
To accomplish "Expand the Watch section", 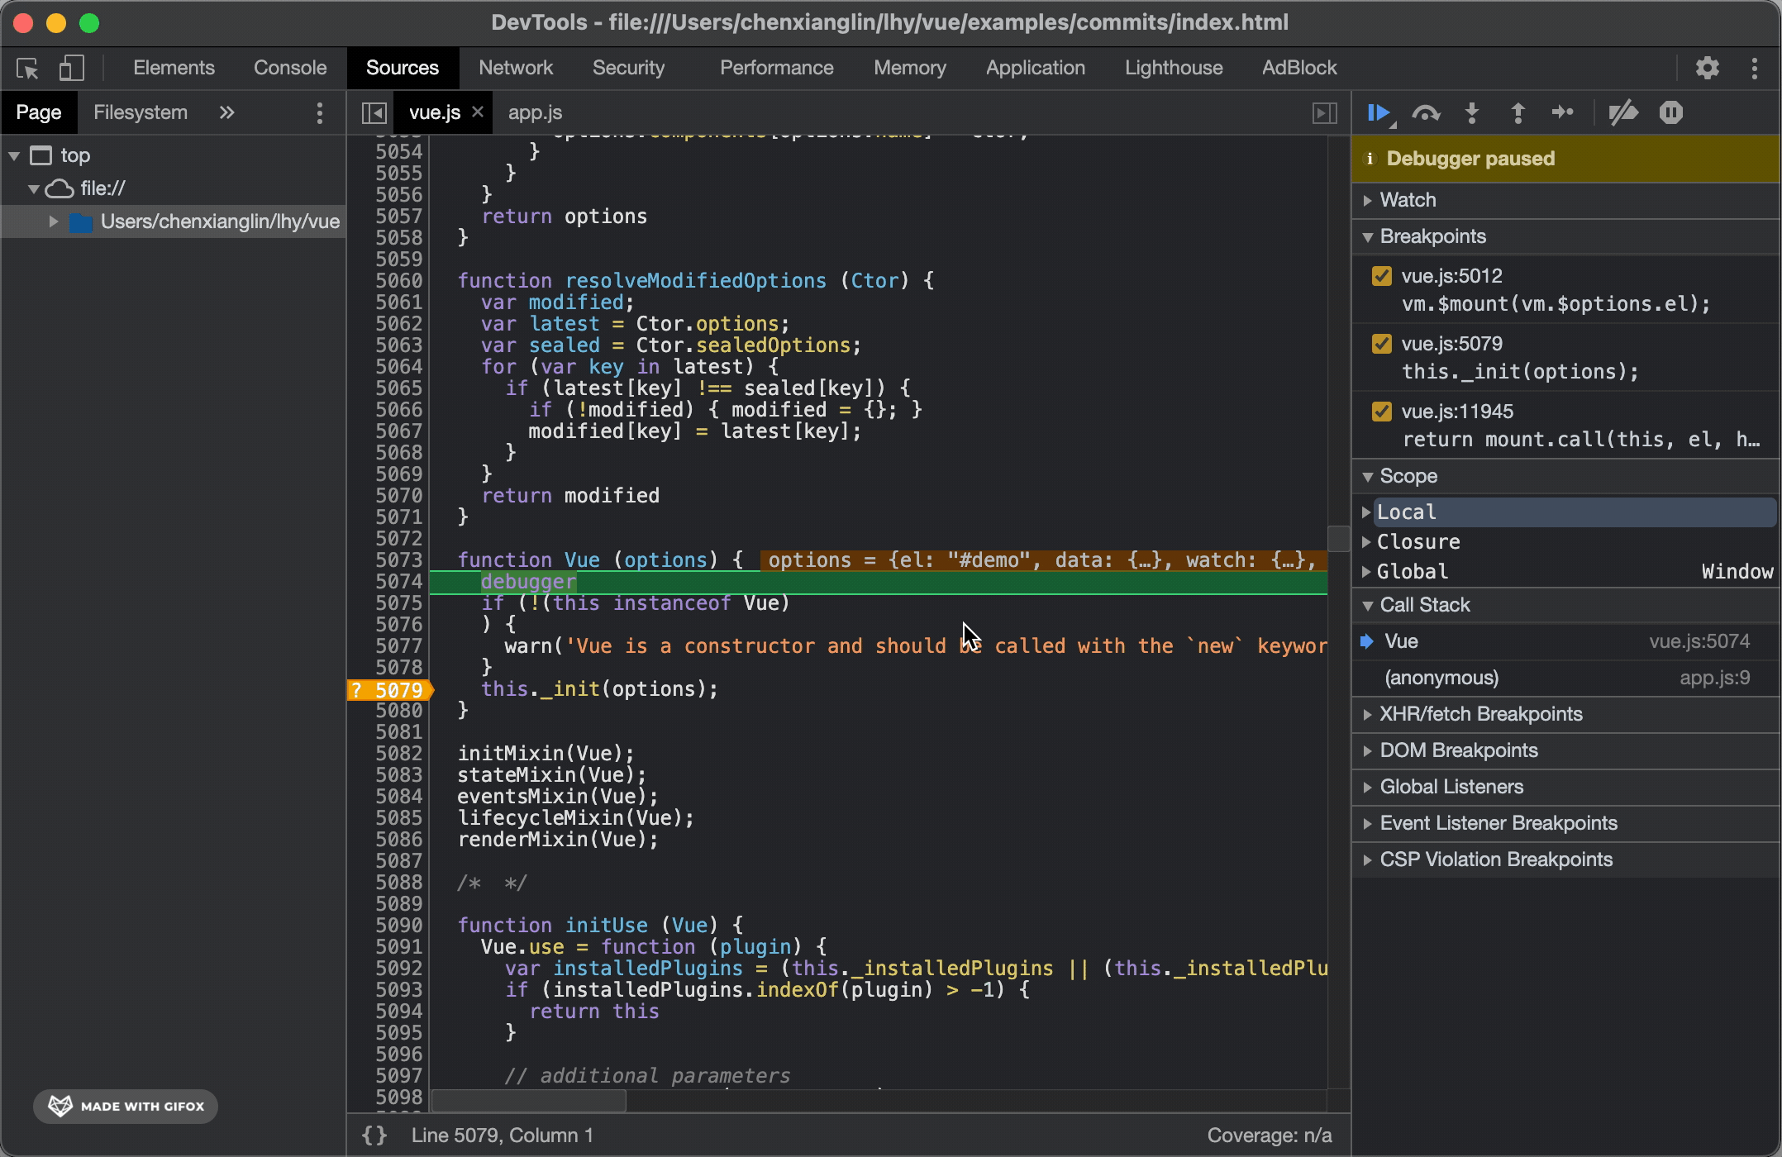I will (1408, 200).
